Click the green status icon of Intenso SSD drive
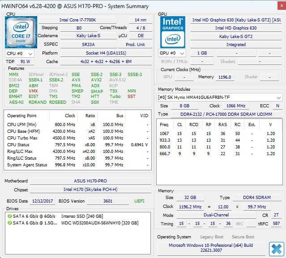286x258 pixels. (9, 216)
